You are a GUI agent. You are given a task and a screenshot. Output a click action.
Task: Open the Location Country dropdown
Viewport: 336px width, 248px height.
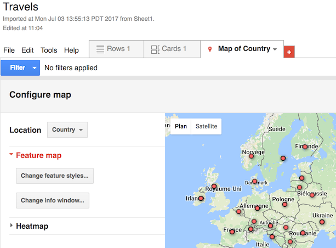click(x=67, y=130)
